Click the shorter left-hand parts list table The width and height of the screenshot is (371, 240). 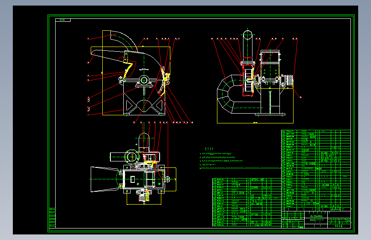pyautogui.click(x=247, y=202)
